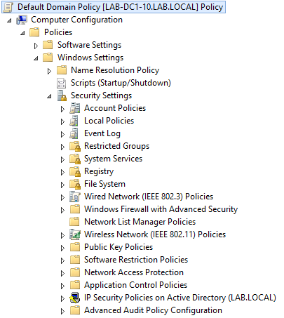284x318 pixels.
Task: Collapse the Security Settings tree
Action: click(x=49, y=96)
